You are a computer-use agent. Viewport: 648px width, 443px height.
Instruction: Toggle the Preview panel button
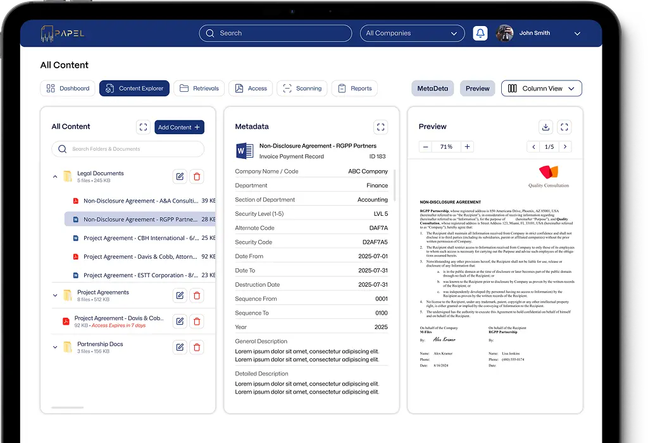(477, 89)
